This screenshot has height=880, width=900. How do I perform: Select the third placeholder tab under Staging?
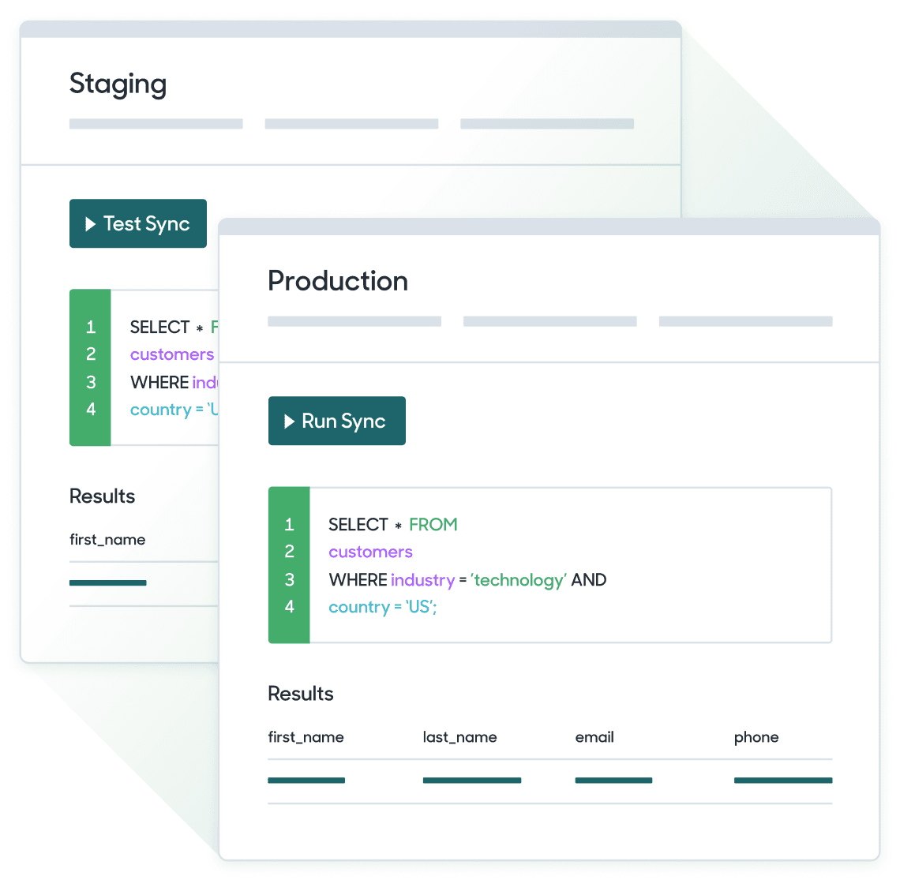[x=547, y=124]
